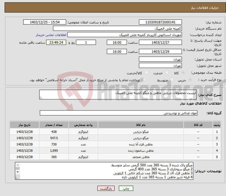The width and height of the screenshot is (226, 196).
Task: Click the response deadline time 16:00 field
Action: coord(117,42)
